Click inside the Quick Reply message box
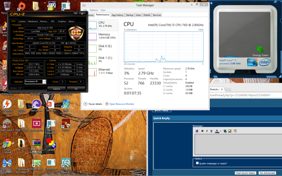 pyautogui.click(x=238, y=144)
